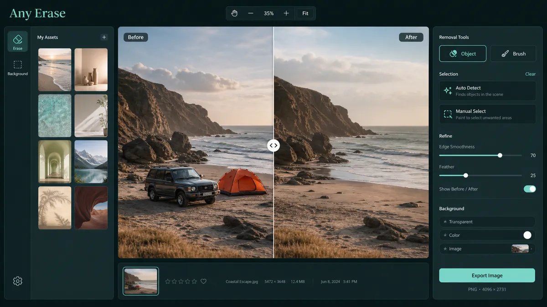
Task: Select the turquoise water texture asset
Action: coord(55,116)
